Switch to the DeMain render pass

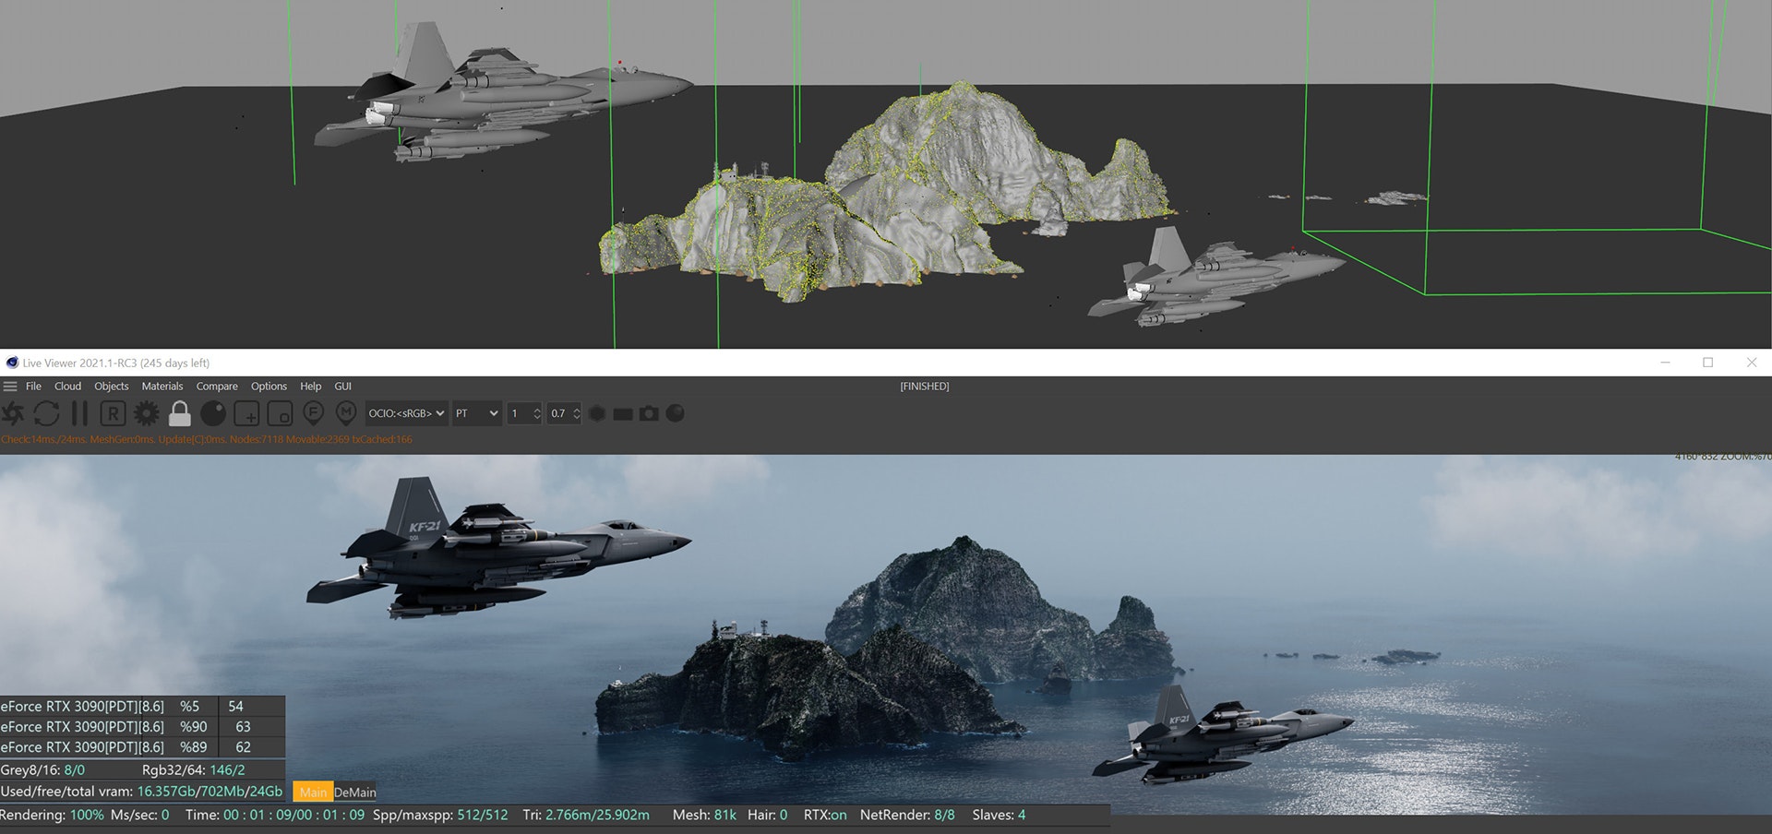[x=355, y=792]
